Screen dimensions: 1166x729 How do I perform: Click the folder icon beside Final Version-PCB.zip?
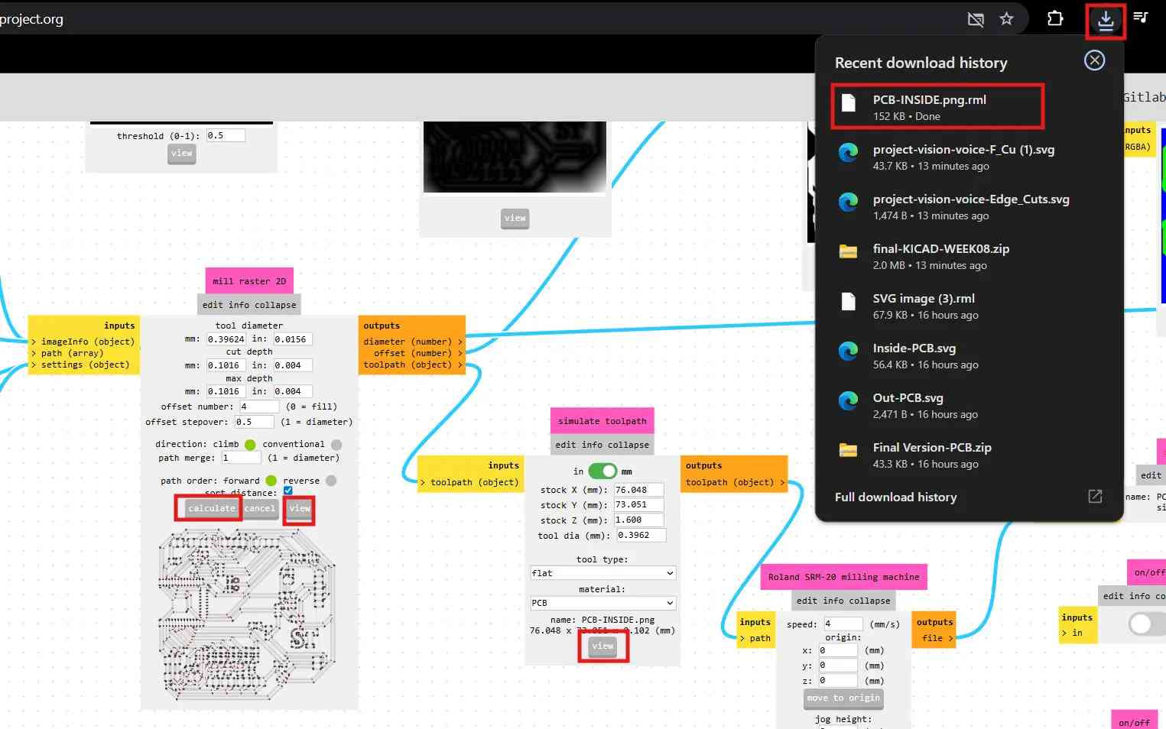pyautogui.click(x=848, y=450)
